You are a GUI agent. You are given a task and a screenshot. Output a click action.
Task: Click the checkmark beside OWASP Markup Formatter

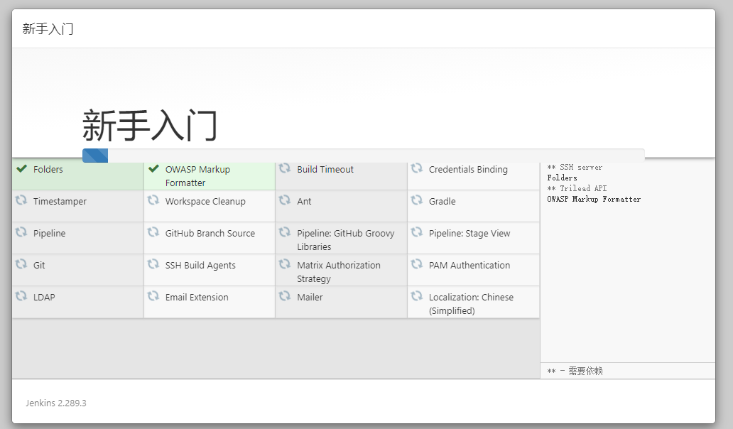pyautogui.click(x=153, y=169)
